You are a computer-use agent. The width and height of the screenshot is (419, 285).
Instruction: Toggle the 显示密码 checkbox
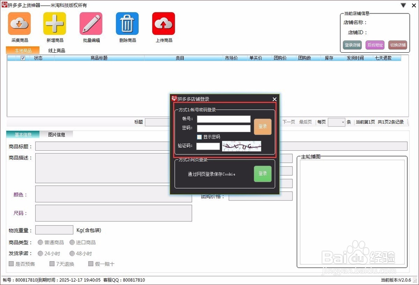point(199,137)
